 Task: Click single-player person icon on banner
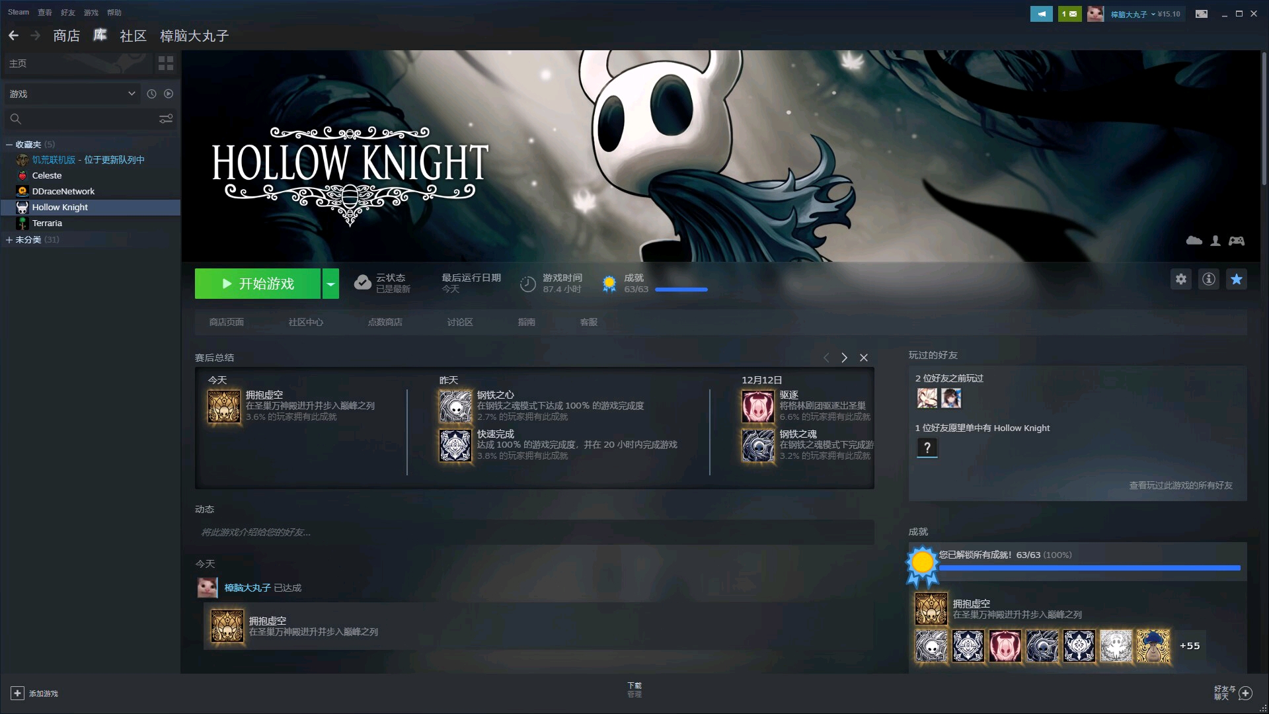tap(1215, 241)
